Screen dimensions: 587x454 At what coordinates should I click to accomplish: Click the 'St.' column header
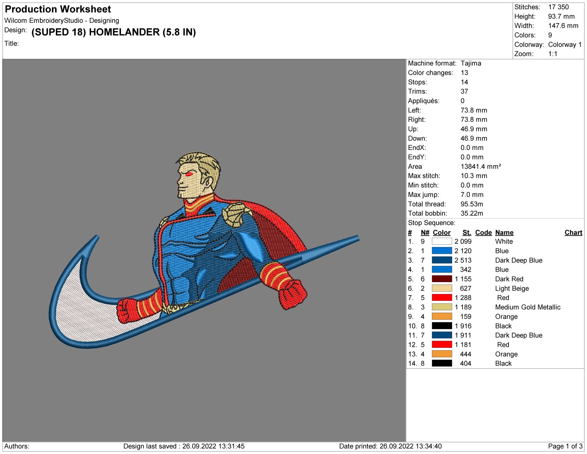tap(467, 233)
